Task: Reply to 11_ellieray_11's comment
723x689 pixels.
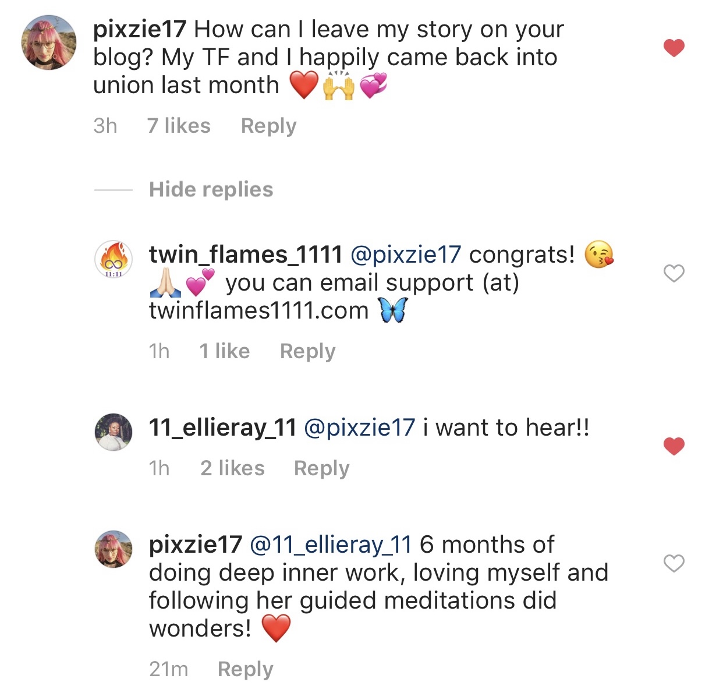Action: pyautogui.click(x=321, y=468)
